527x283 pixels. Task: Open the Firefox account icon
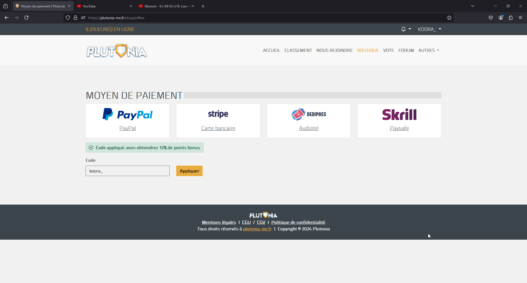click(501, 18)
